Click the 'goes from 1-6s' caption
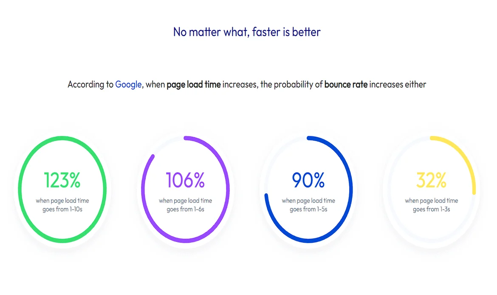 [x=186, y=210]
